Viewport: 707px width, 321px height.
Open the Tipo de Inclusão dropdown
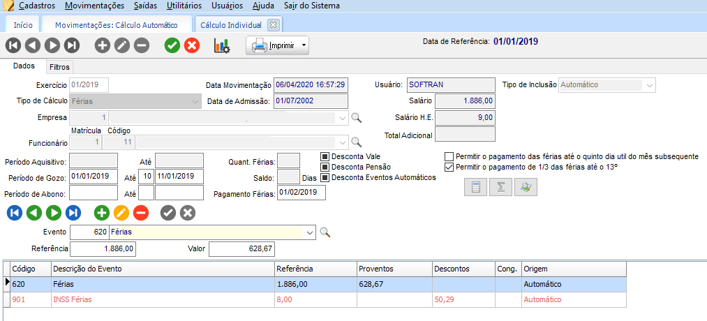tap(650, 85)
